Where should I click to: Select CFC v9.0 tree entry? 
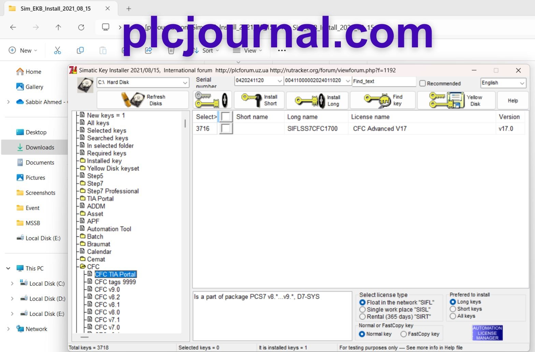pyautogui.click(x=107, y=290)
